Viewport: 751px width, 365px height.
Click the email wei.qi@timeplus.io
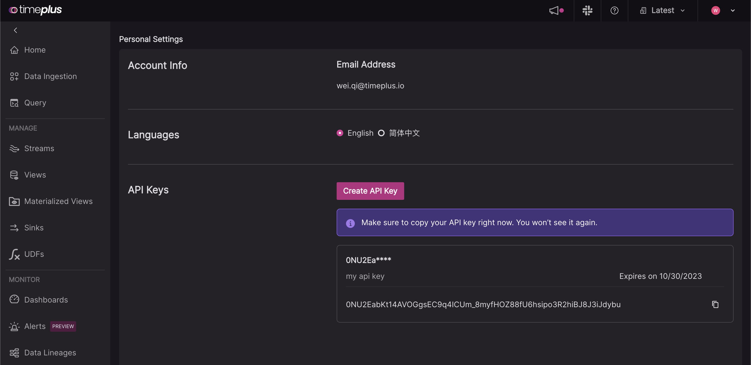[x=370, y=86]
